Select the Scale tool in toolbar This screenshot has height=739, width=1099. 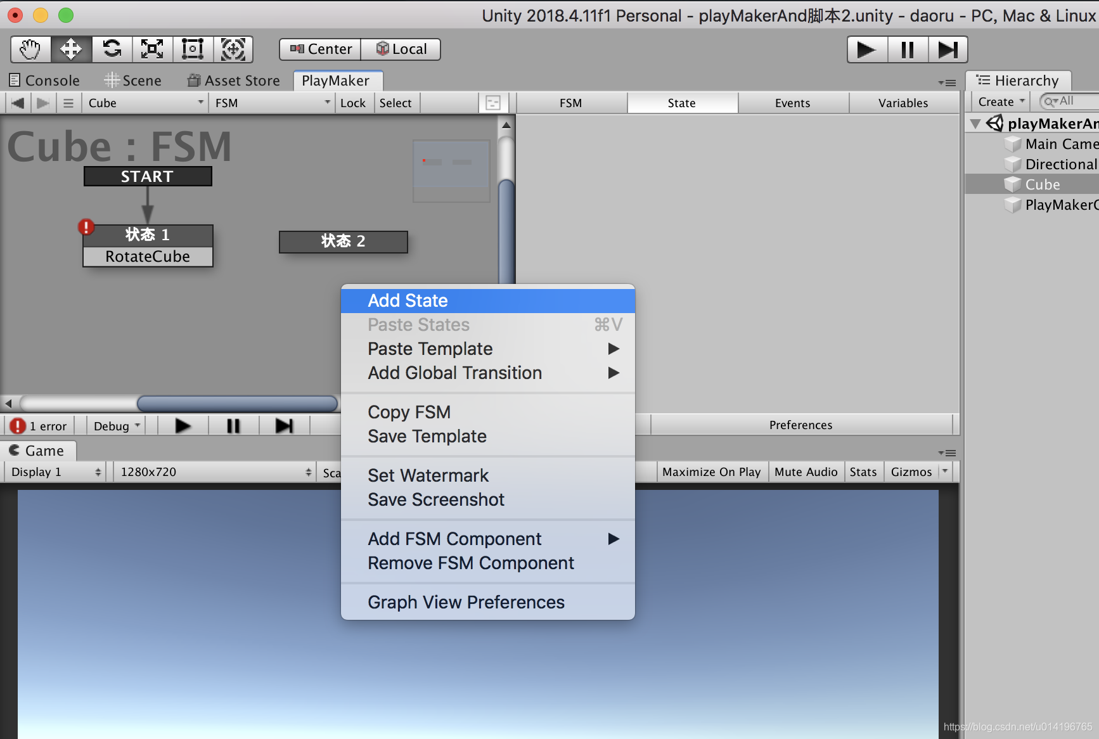[x=152, y=49]
